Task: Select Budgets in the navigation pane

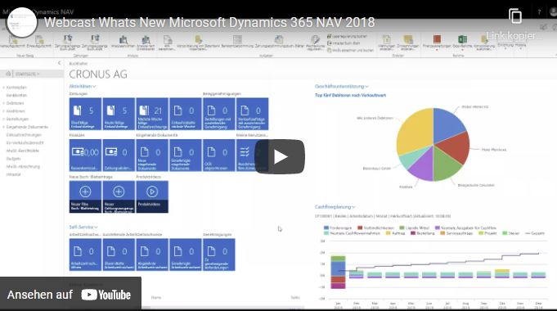Action: (x=14, y=159)
